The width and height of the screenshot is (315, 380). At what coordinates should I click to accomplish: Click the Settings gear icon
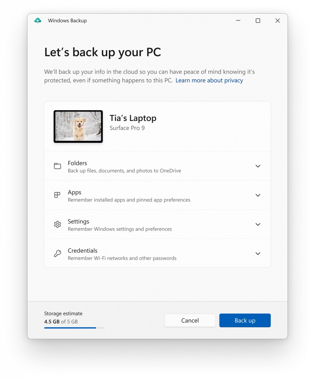coord(57,224)
